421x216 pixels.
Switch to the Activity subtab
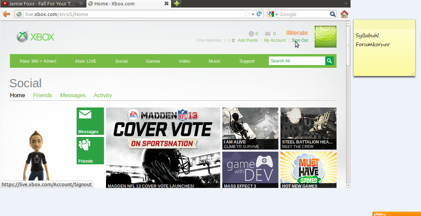103,95
